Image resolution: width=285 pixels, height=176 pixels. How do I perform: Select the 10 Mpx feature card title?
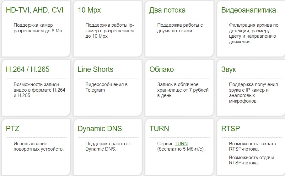pyautogui.click(x=89, y=10)
